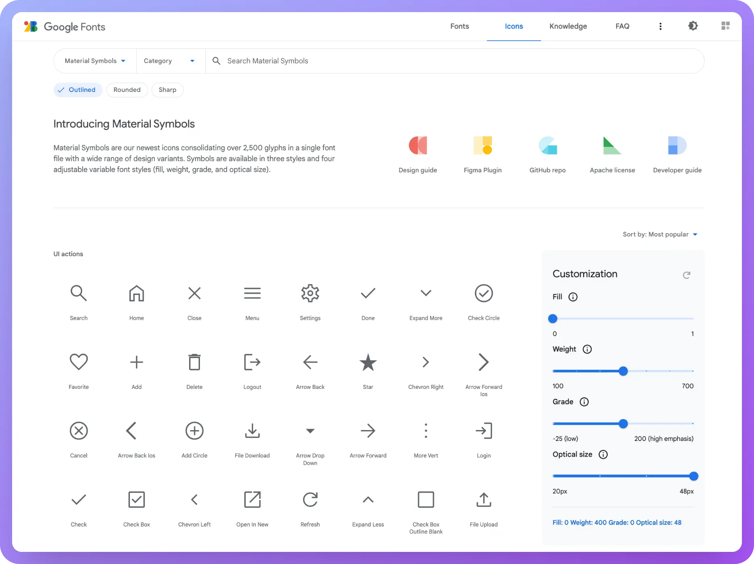This screenshot has width=754, height=564.
Task: Reset customization with the refresh arrow
Action: [x=686, y=275]
